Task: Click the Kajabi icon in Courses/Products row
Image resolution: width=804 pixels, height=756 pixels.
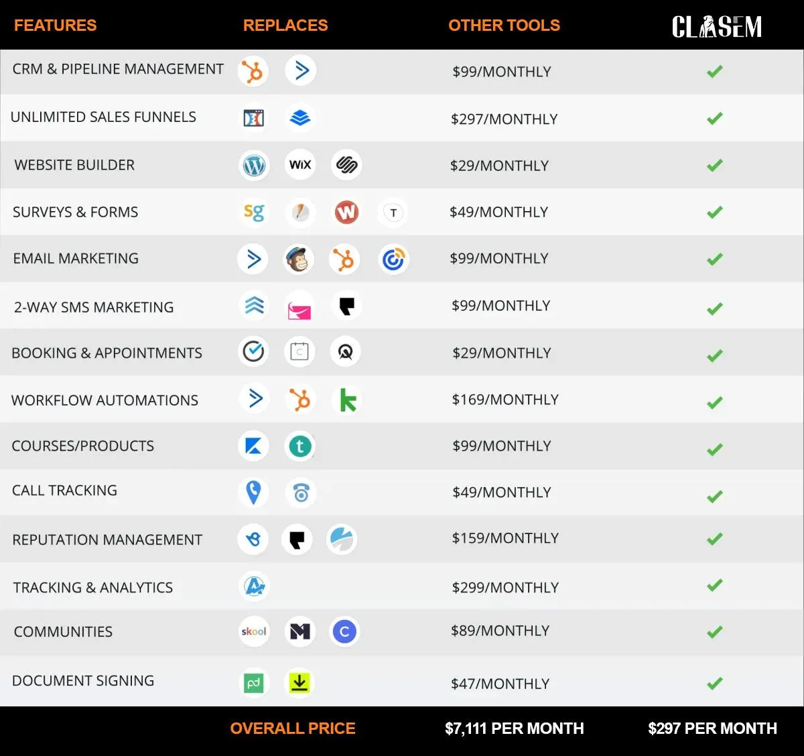Action: click(x=253, y=446)
